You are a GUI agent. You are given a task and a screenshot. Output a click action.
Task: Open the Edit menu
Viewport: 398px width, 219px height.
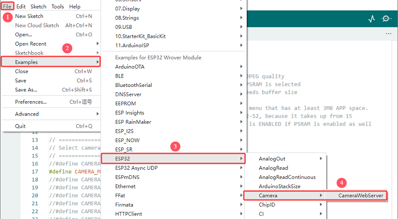21,6
